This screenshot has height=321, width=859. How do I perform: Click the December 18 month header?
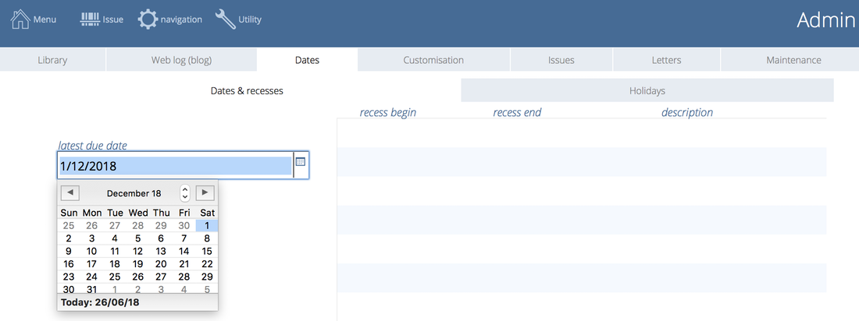[x=134, y=193]
